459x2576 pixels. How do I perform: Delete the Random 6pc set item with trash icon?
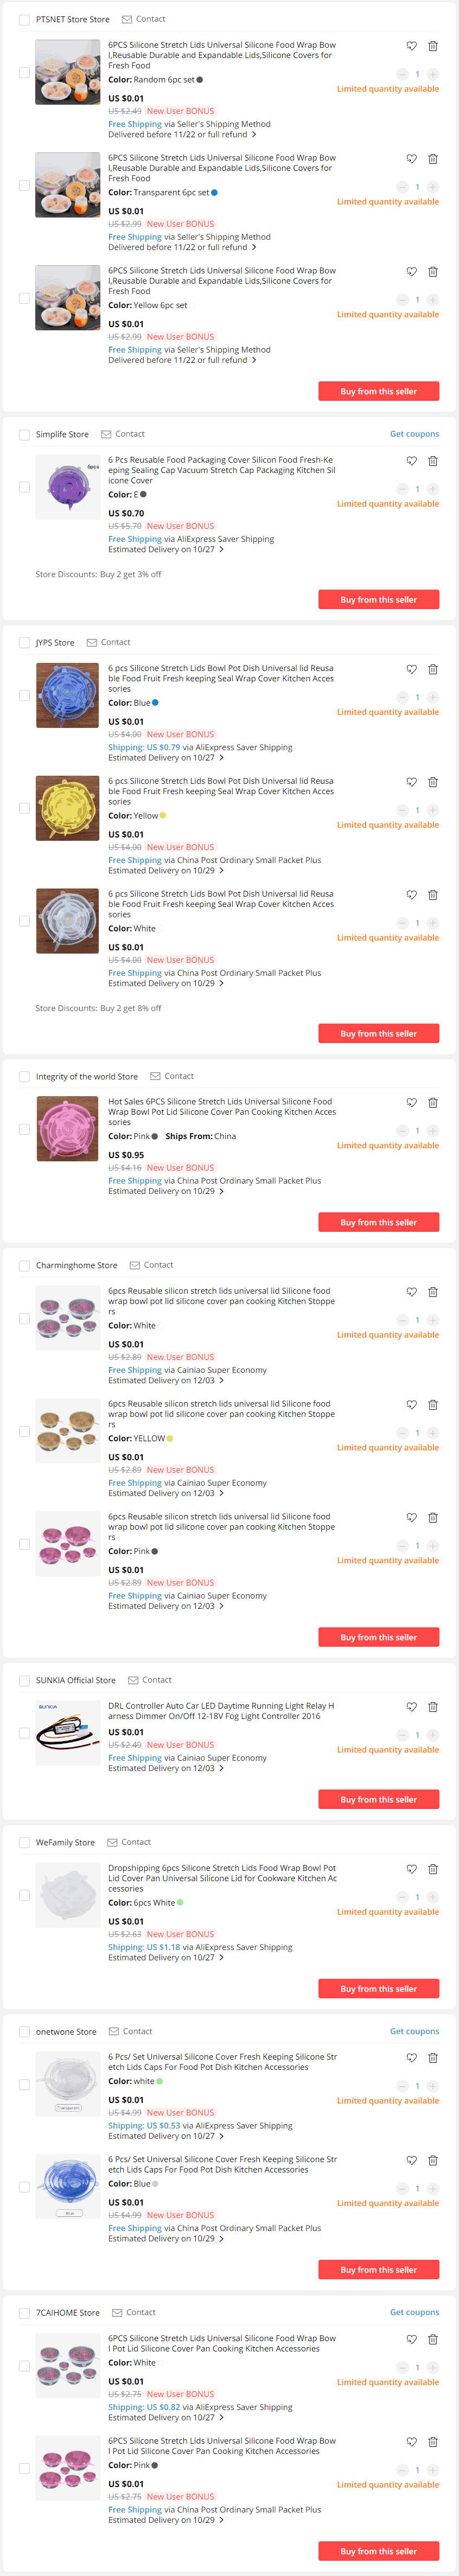[x=432, y=46]
